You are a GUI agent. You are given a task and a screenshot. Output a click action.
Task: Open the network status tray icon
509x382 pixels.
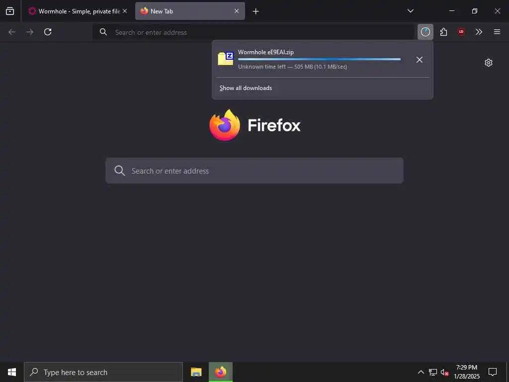coord(433,372)
